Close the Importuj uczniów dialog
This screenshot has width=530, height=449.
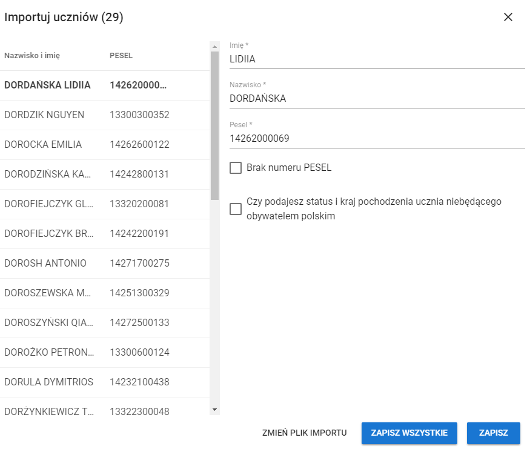pos(508,17)
